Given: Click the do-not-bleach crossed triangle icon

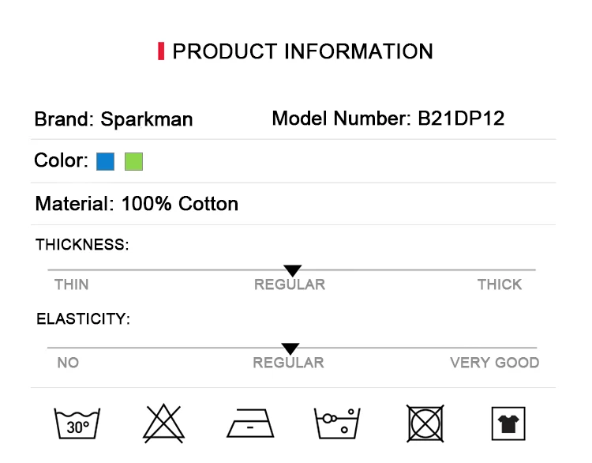Looking at the screenshot, I should click(x=163, y=423).
